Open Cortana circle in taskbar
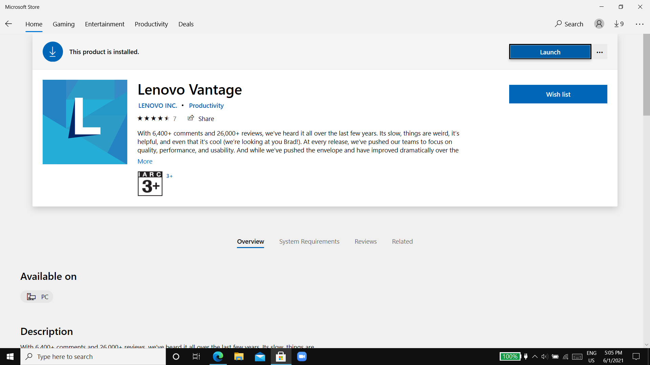The width and height of the screenshot is (650, 365). coord(176,357)
